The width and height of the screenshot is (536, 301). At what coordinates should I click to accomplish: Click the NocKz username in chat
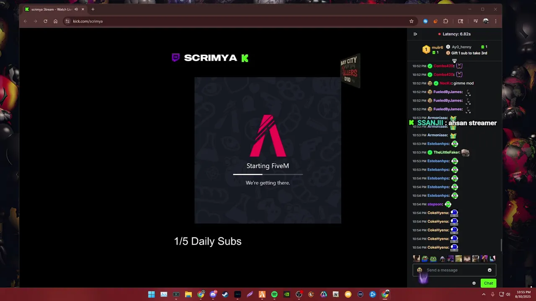(x=446, y=83)
